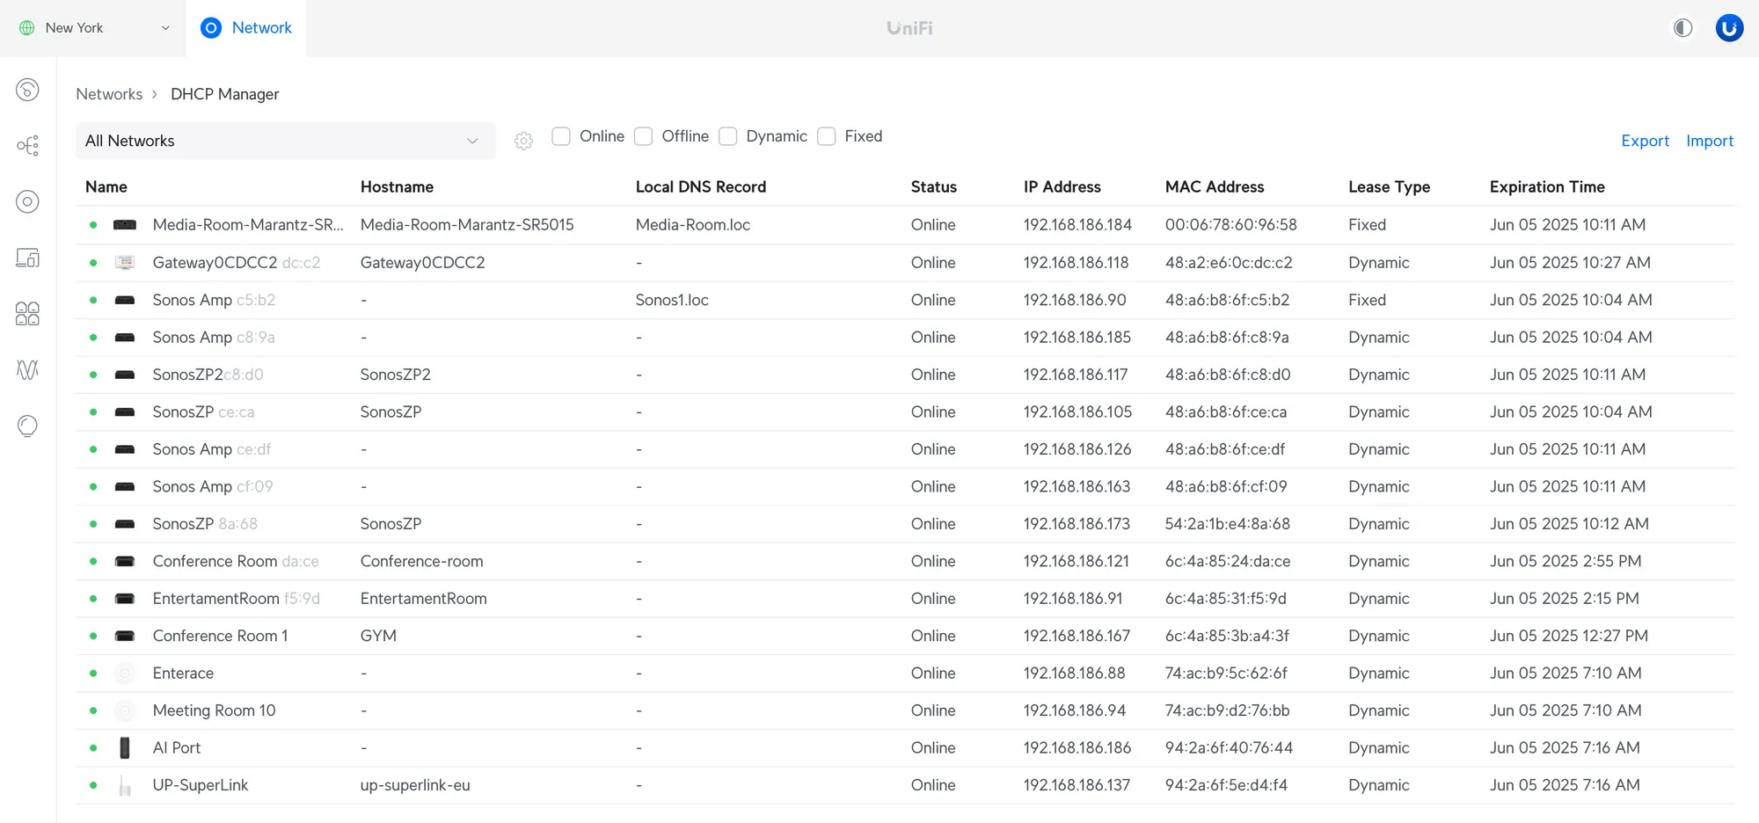Open the Networks breadcrumb link
1759x823 pixels.
(109, 94)
